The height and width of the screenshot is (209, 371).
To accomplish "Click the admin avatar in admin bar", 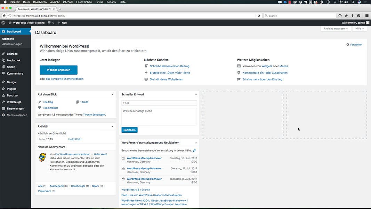I will [x=368, y=23].
